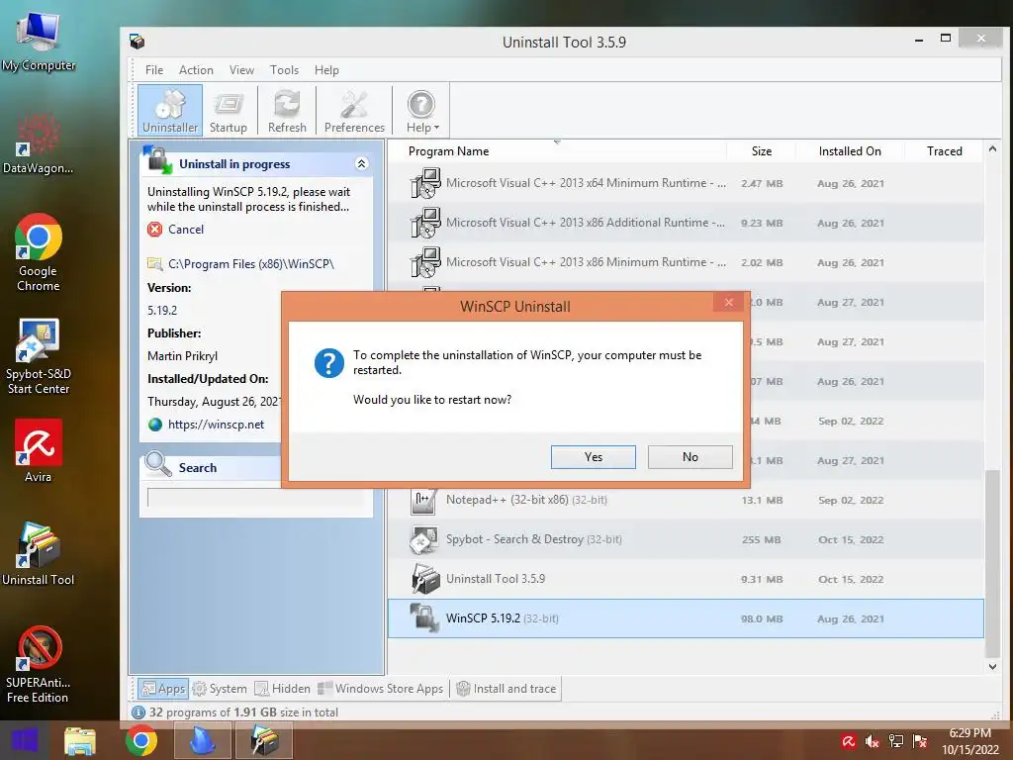The width and height of the screenshot is (1013, 760).
Task: Select Visual C++ 2013 x86 Minimum Runtime row
Action: pyautogui.click(x=686, y=261)
